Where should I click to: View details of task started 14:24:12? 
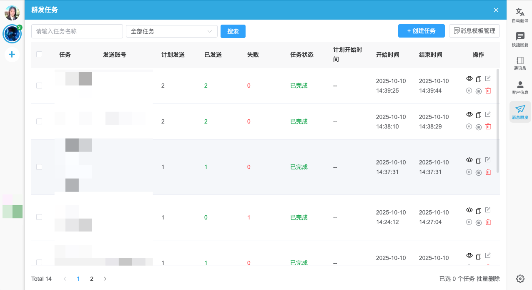point(469,210)
